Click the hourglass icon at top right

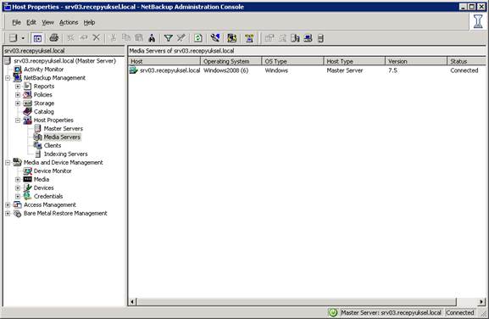pos(478,21)
